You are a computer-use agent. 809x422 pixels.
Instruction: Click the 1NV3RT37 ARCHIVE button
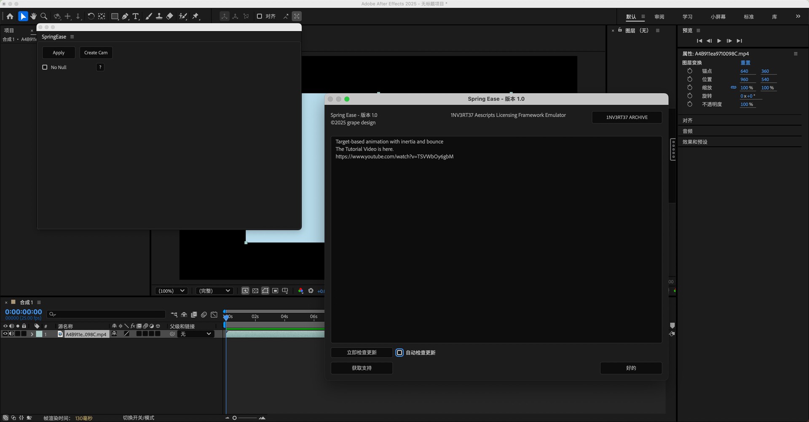tap(627, 117)
